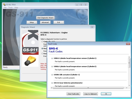Click the 'R1200GS/Adventure : Engine' heading text
The image size is (132, 99).
pos(54,32)
